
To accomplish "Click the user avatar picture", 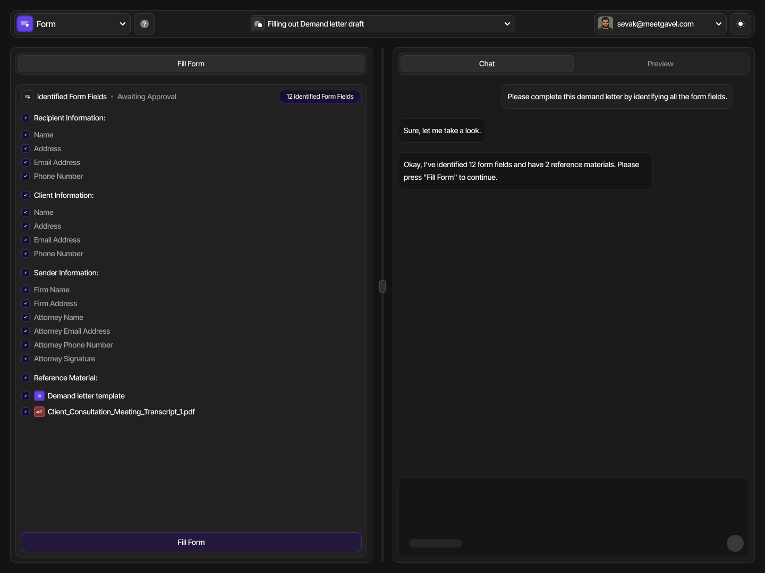I will click(x=605, y=24).
